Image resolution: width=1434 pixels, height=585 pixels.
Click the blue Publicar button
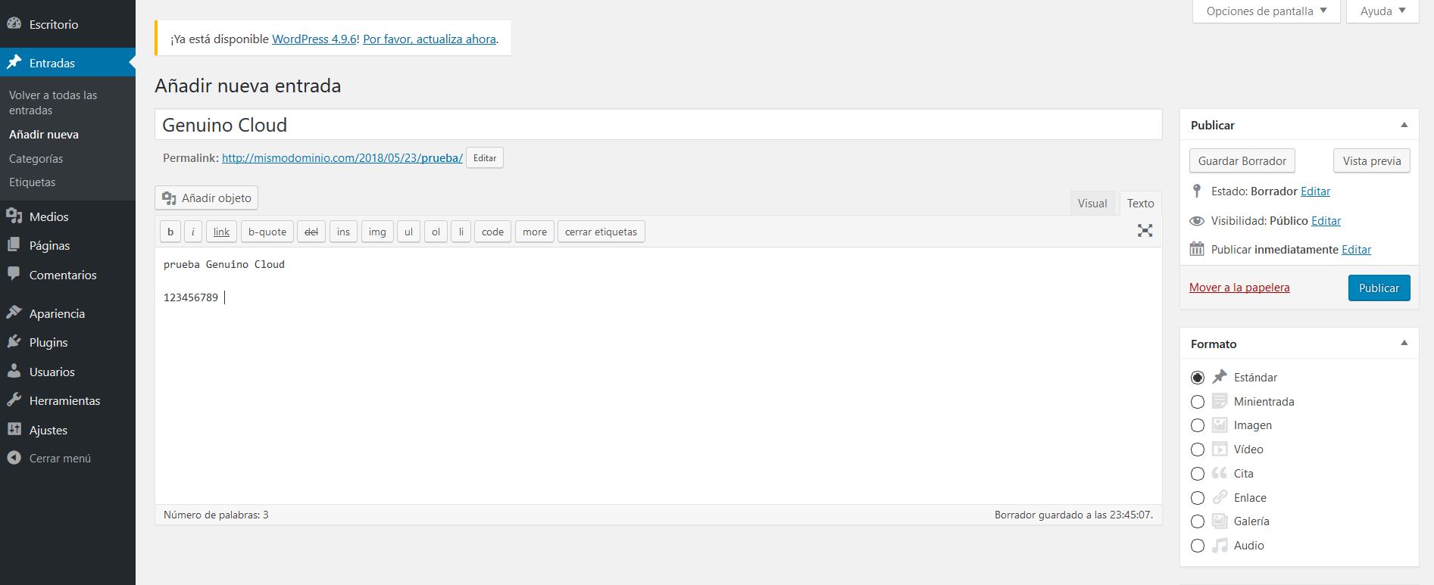tap(1379, 288)
